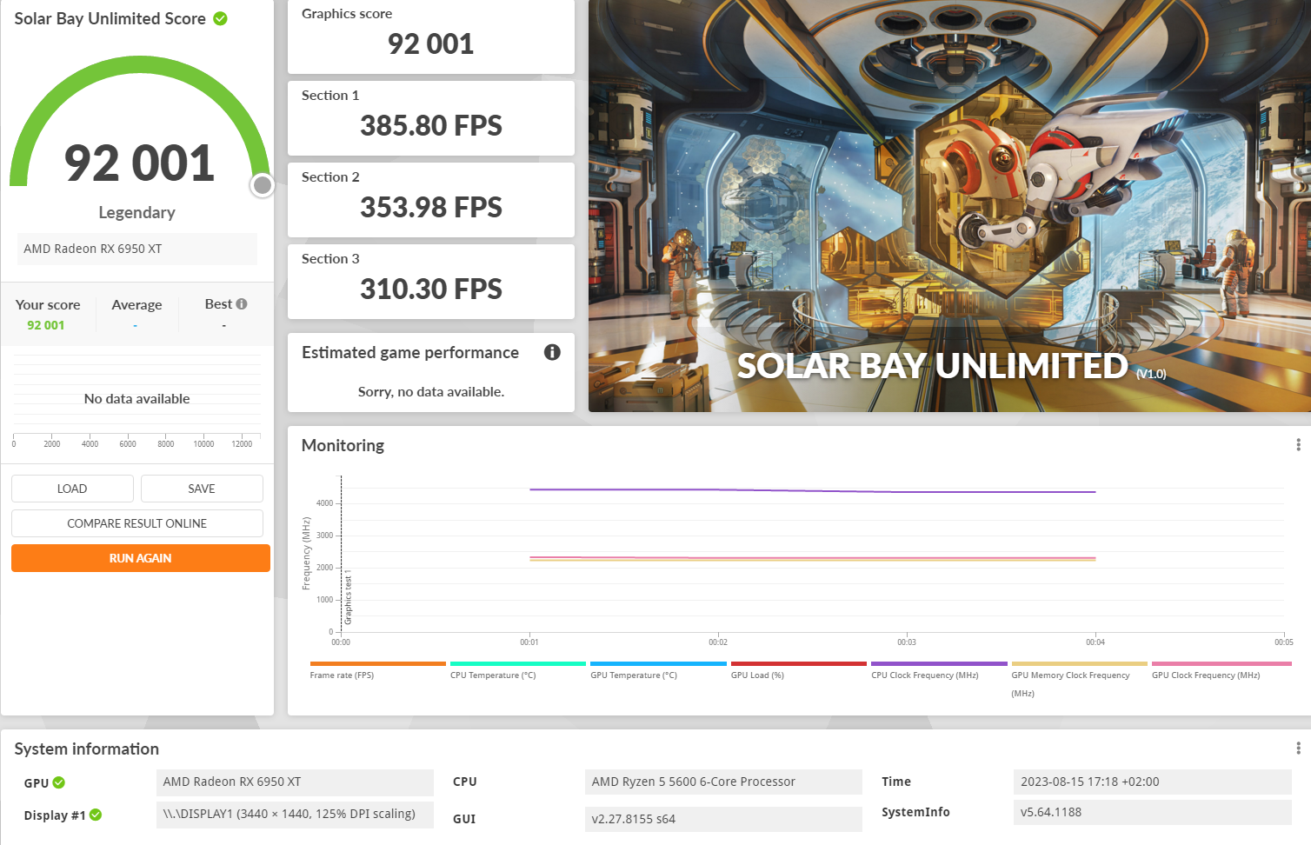Viewport: 1311px width, 845px height.
Task: Click the Average column heading
Action: tap(136, 304)
